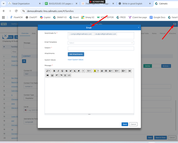Open code view in message editor
This screenshot has height=143, width=178.
coord(69,75)
